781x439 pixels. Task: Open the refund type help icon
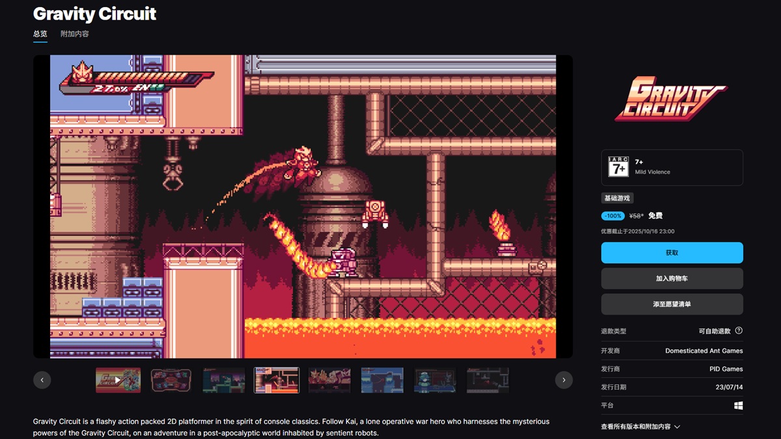point(739,331)
